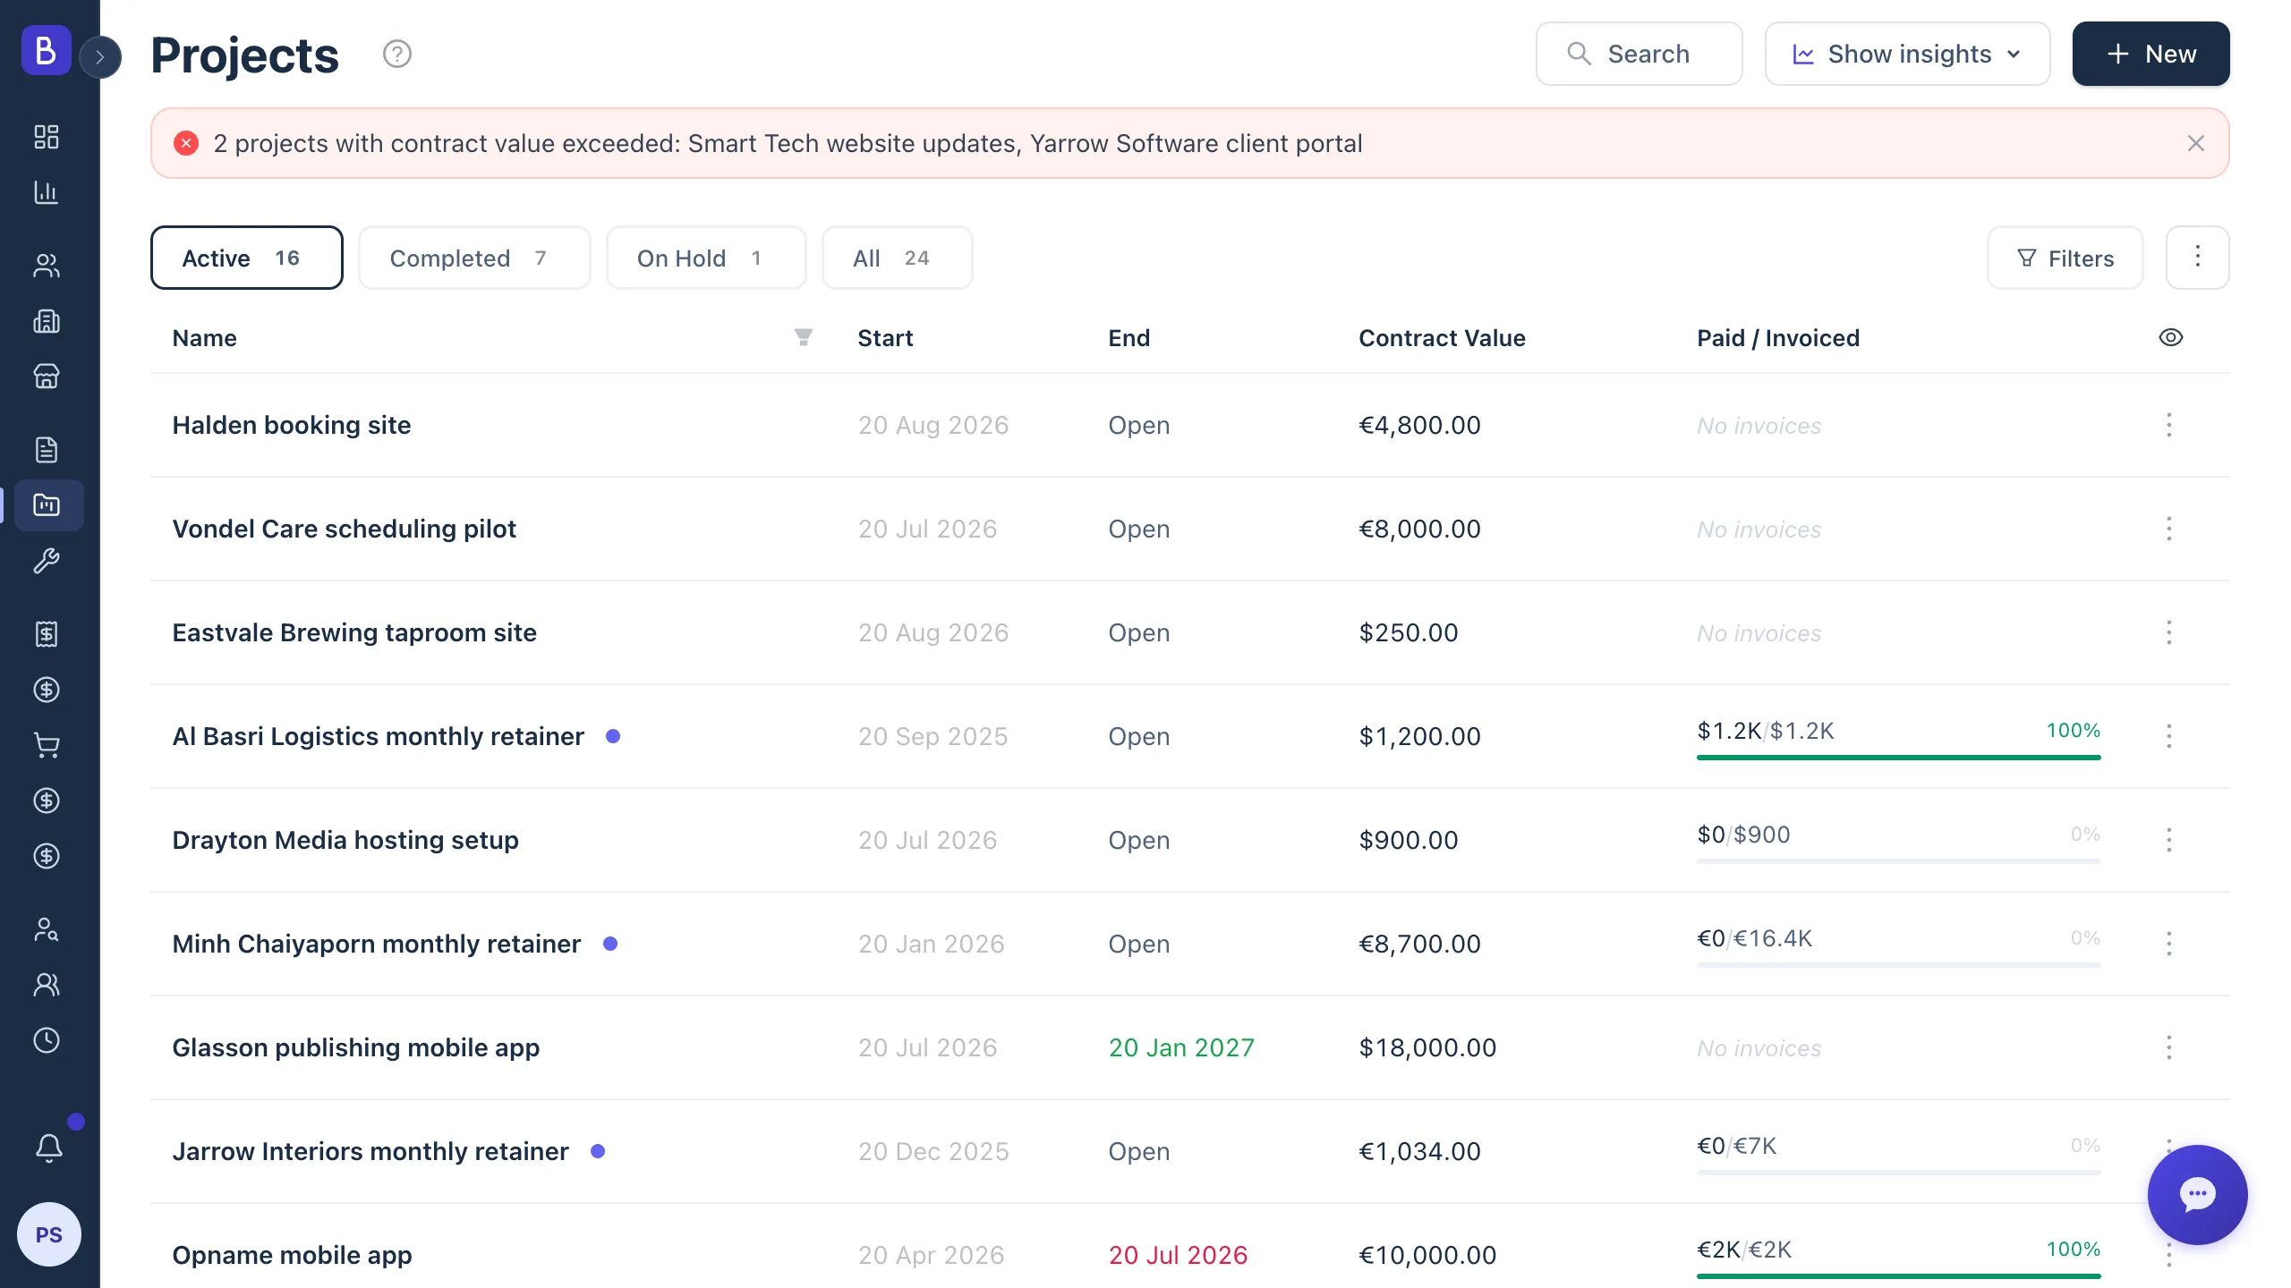Toggle column visibility eye icon
Image resolution: width=2291 pixels, height=1288 pixels.
pyautogui.click(x=2170, y=338)
